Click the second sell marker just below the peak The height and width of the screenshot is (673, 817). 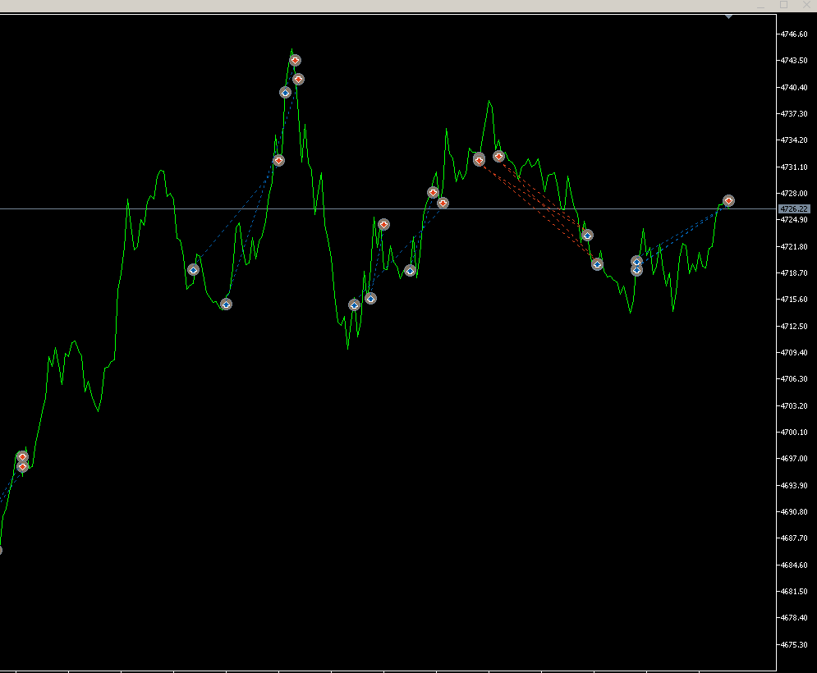point(298,79)
